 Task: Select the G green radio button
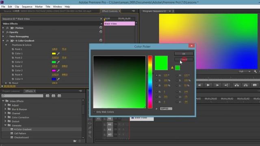(x=157, y=97)
